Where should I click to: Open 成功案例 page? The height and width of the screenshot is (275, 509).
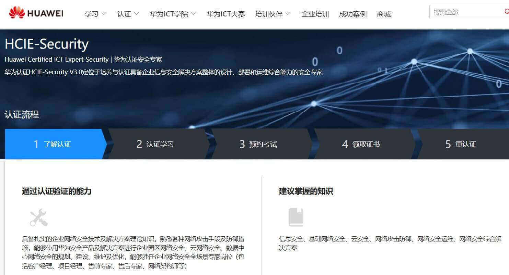(x=353, y=14)
